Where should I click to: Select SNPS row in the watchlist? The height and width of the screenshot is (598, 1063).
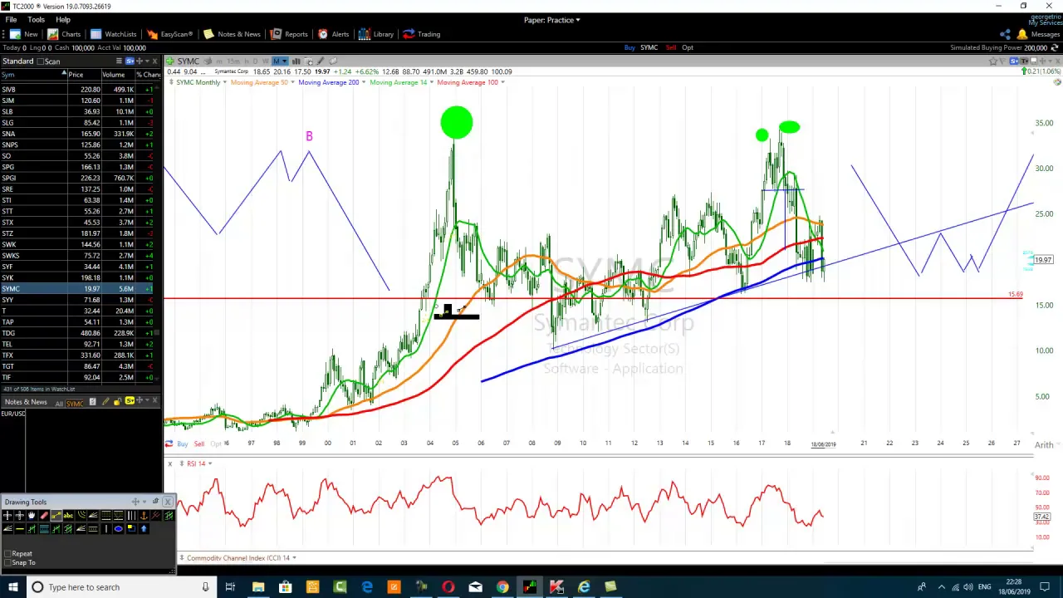pyautogui.click(x=80, y=145)
